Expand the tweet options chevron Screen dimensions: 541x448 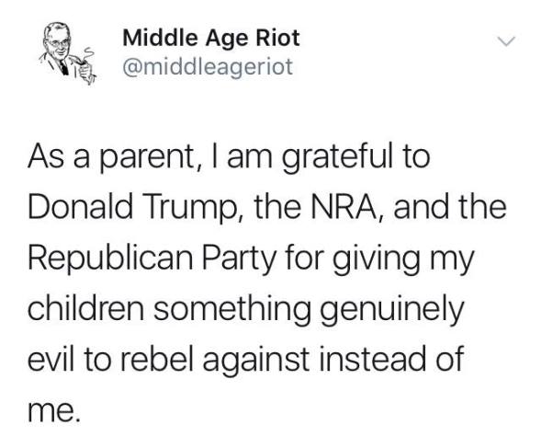(x=506, y=41)
